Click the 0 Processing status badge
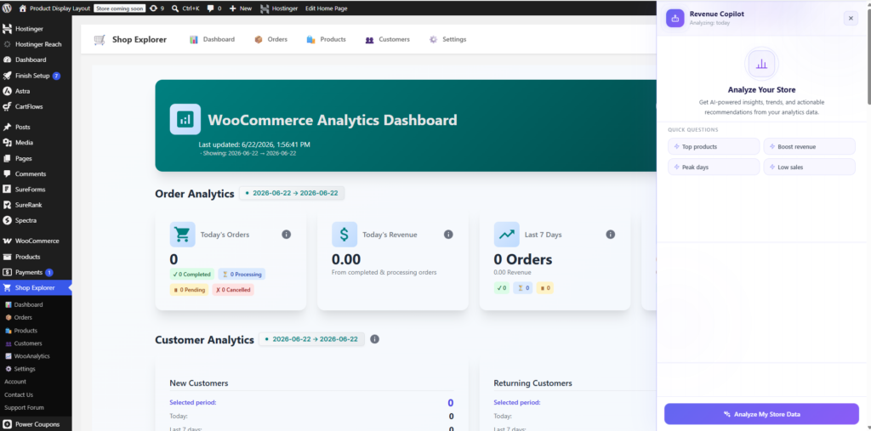The height and width of the screenshot is (431, 871). pyautogui.click(x=242, y=275)
